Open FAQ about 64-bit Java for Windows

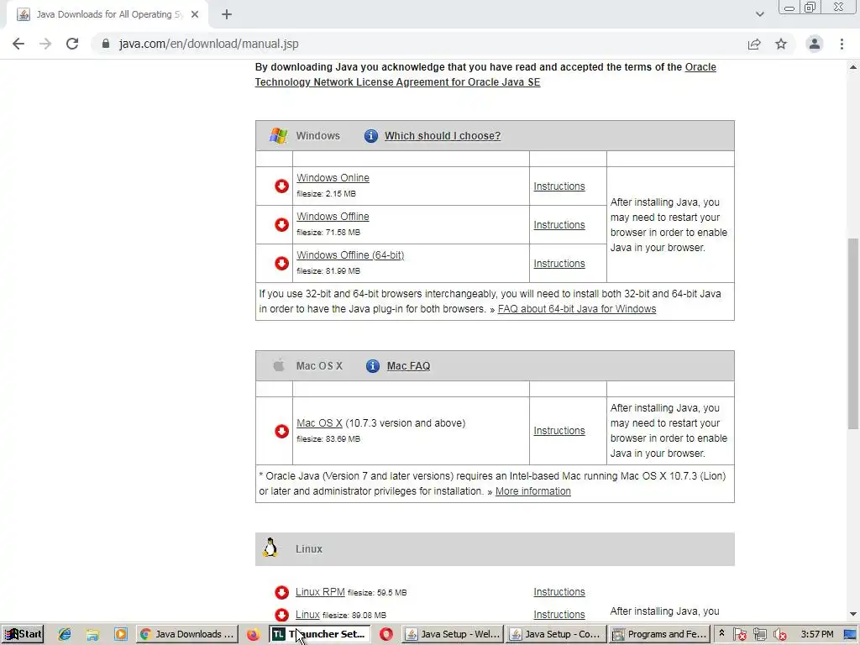(x=577, y=309)
